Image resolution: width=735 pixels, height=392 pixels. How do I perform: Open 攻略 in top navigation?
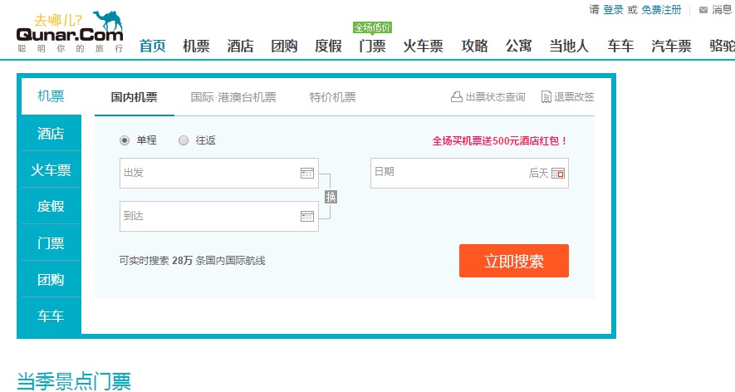point(475,46)
